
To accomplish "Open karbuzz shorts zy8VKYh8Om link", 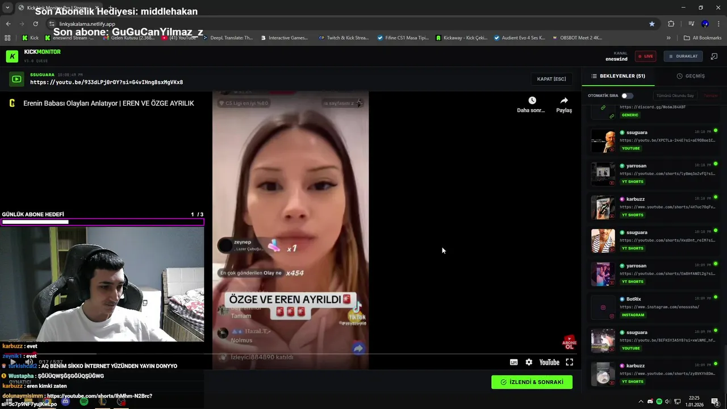I will coord(667,374).
